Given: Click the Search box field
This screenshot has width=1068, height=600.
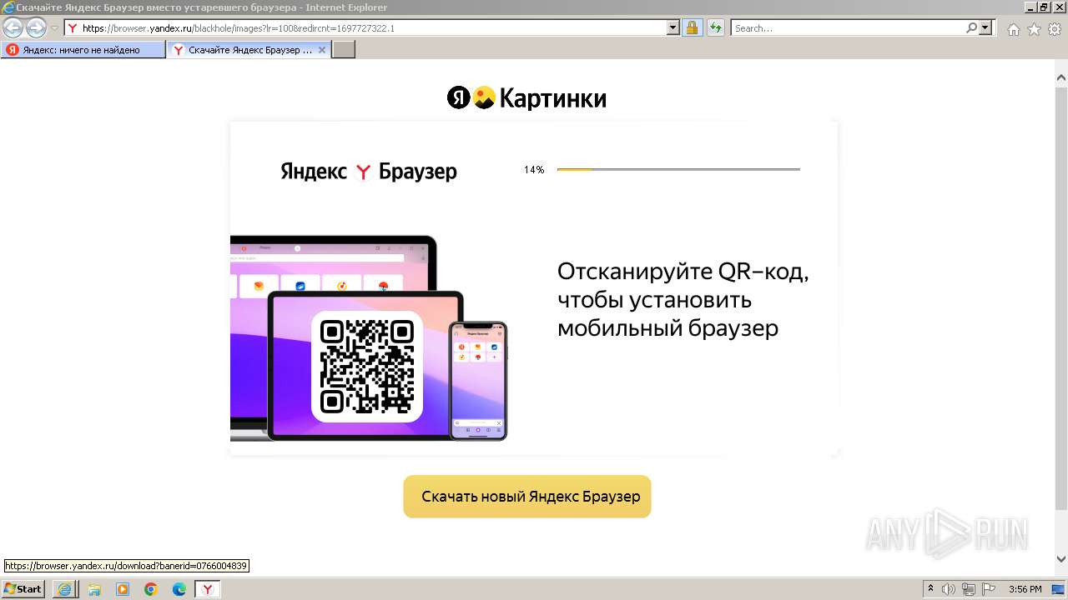Looking at the screenshot, I should point(848,27).
